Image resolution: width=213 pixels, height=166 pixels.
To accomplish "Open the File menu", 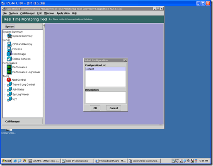I will click(x=5, y=13).
